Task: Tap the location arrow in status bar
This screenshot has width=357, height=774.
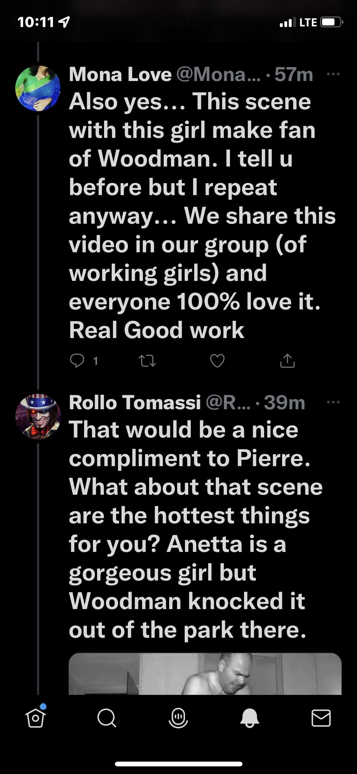Action: 65,22
